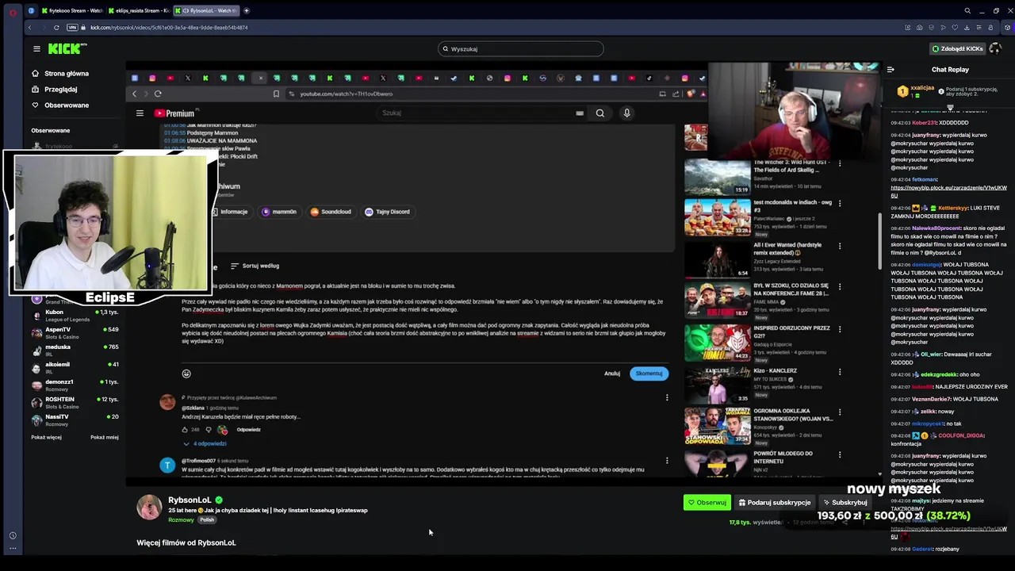The image size is (1015, 571).
Task: Click the Obserwuj follow button
Action: (x=707, y=502)
